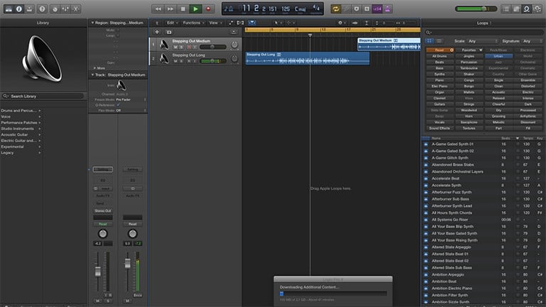Click the Stop transport button
This screenshot has width=546, height=307.
click(x=183, y=9)
